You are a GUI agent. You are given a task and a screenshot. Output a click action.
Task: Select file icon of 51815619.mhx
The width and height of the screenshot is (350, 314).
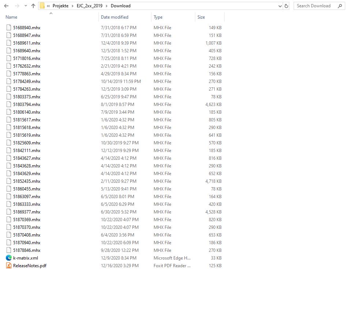pos(9,135)
